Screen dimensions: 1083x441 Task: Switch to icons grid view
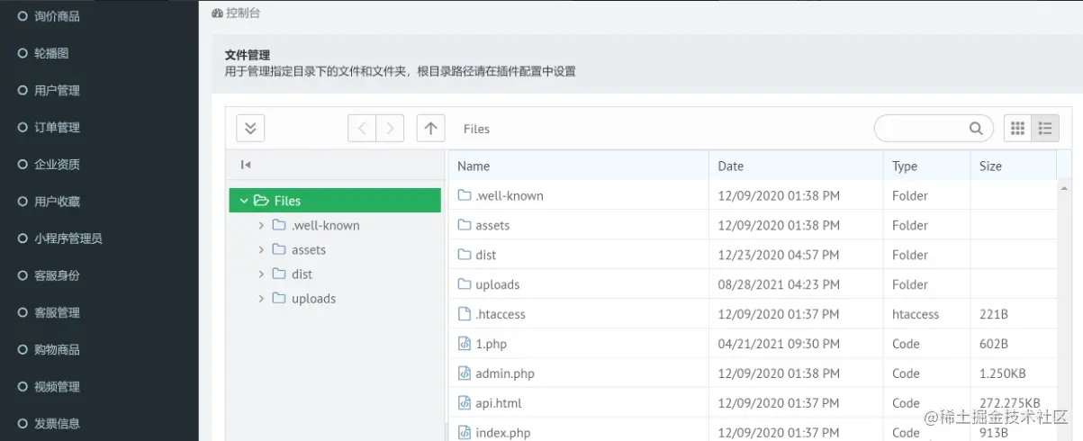click(x=1018, y=129)
